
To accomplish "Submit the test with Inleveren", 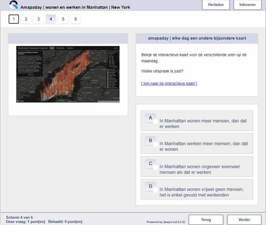I will pyautogui.click(x=247, y=5).
